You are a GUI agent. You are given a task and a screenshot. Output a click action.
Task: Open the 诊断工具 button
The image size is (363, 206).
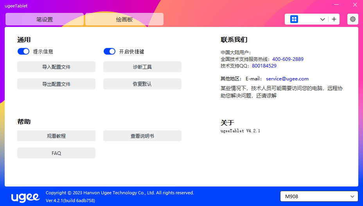142,67
